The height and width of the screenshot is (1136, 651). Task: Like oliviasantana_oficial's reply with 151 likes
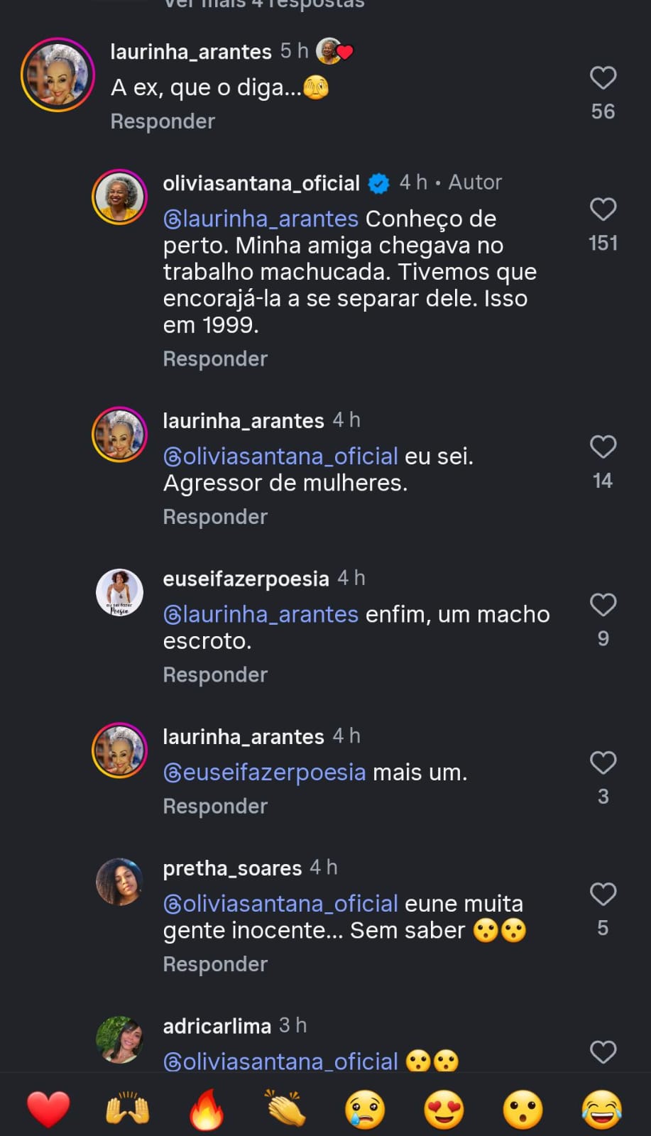tap(603, 209)
